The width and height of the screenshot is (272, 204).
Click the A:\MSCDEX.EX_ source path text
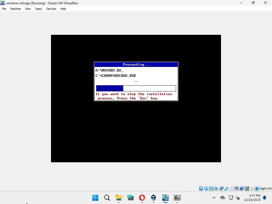pos(109,70)
